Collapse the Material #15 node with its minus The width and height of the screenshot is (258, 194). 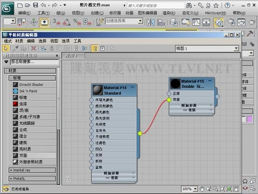pyautogui.click(x=210, y=80)
